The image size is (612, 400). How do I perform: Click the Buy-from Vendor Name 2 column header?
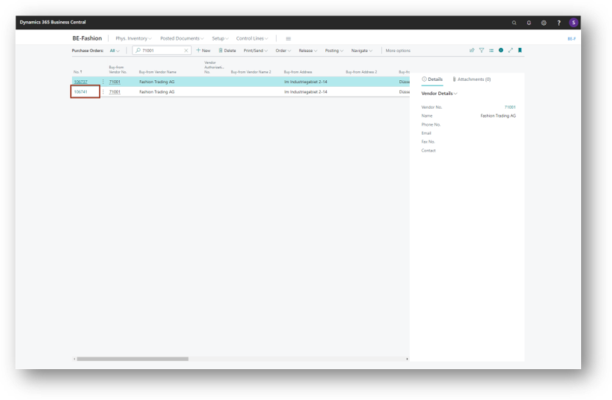[x=251, y=72]
